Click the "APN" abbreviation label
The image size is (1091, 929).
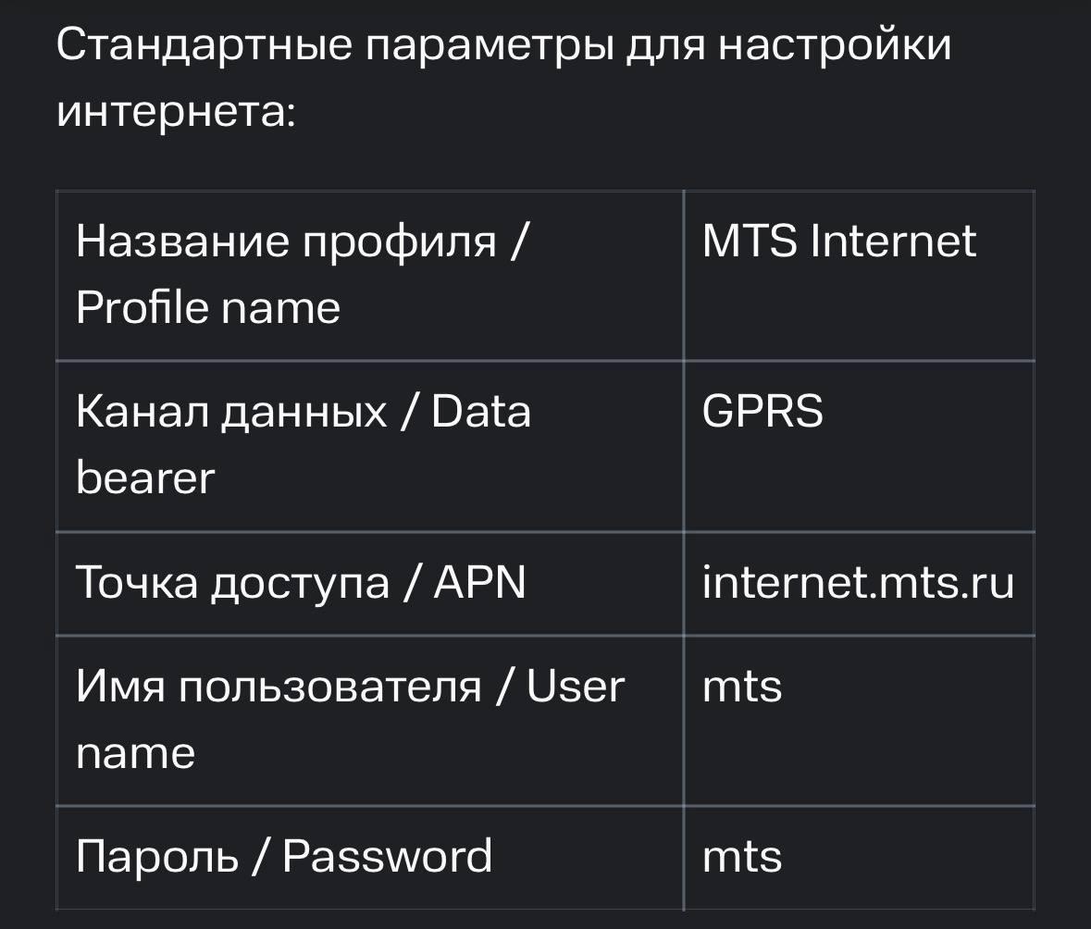(480, 583)
